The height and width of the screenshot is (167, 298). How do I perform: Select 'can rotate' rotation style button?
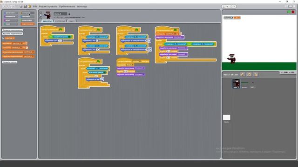(x=41, y=13)
